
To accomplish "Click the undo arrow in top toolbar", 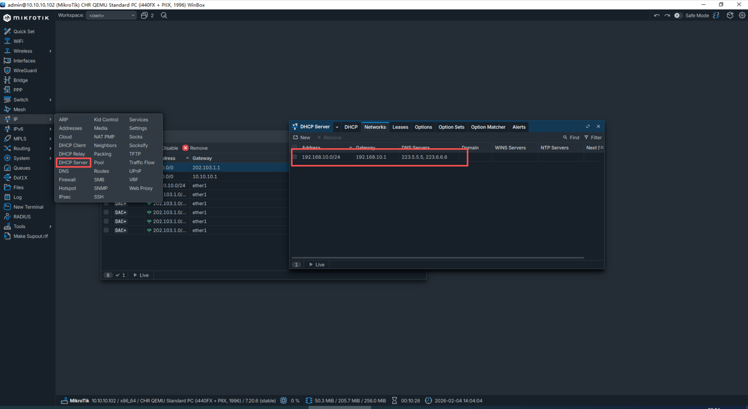I will pos(657,15).
